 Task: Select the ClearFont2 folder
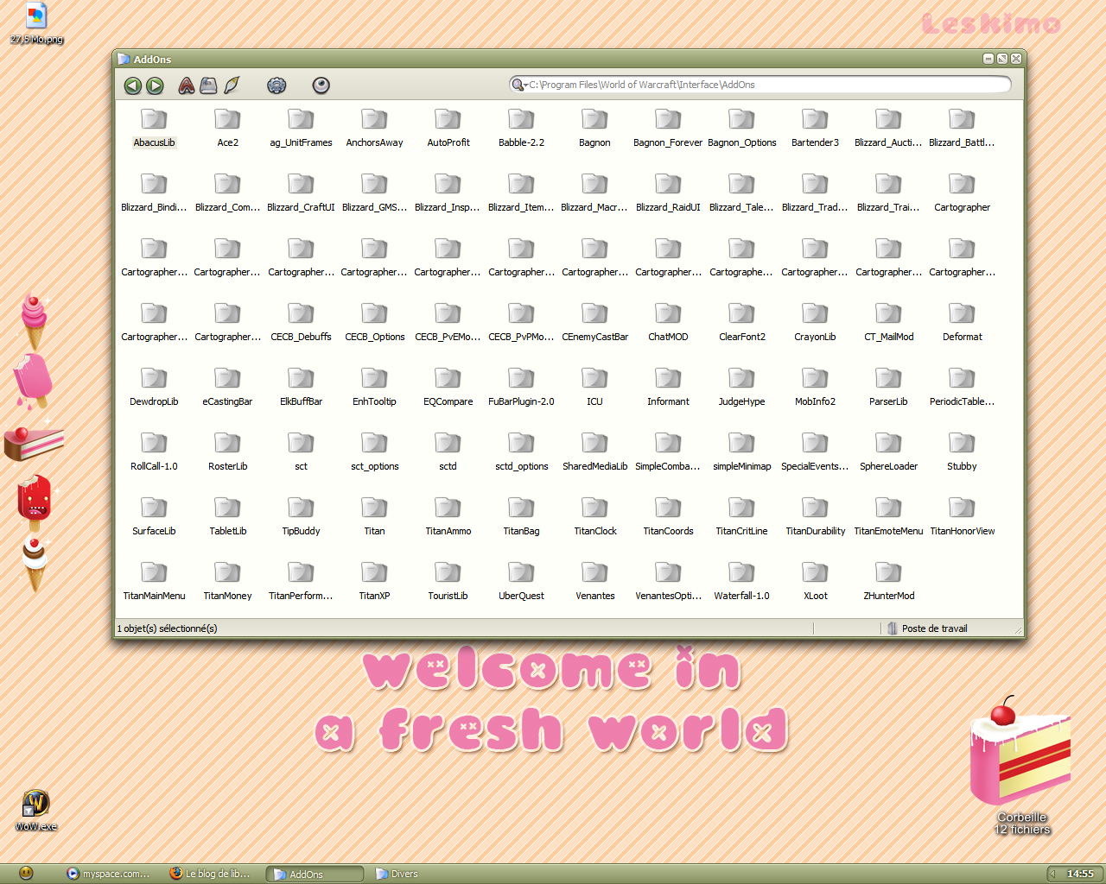tap(741, 323)
